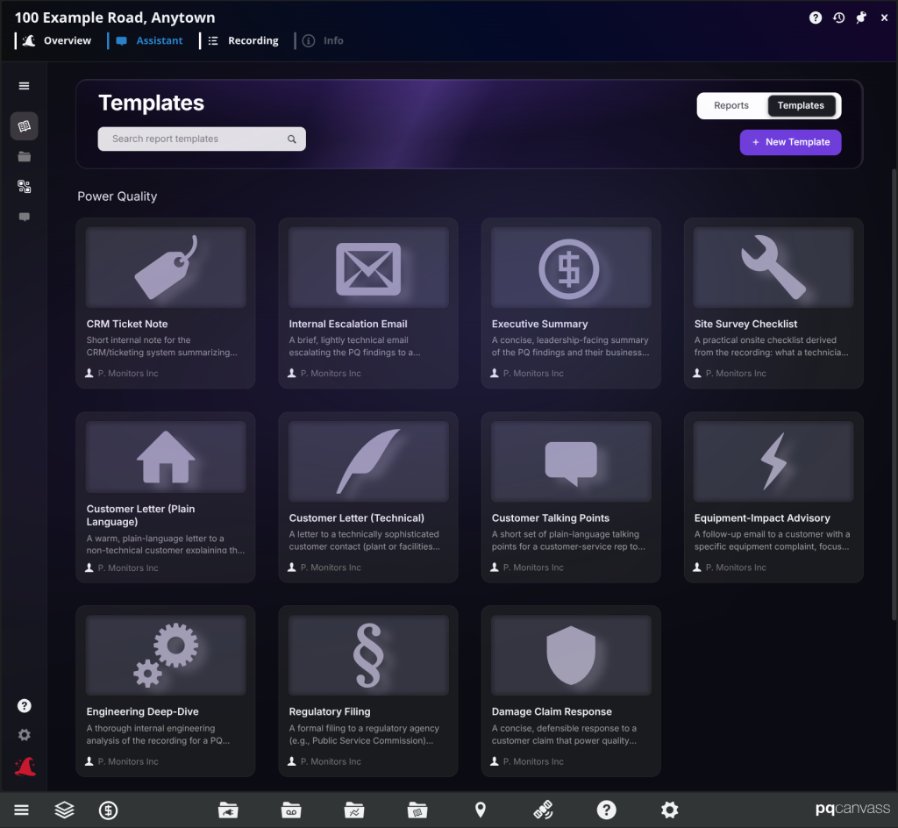
Task: Select the reports book icon in sidebar
Action: [24, 126]
